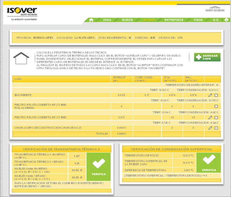Image resolution: width=231 pixels, height=197 pixels.
Task: Edit the MACHIMBRE layer with pencil icon
Action: pos(210,95)
